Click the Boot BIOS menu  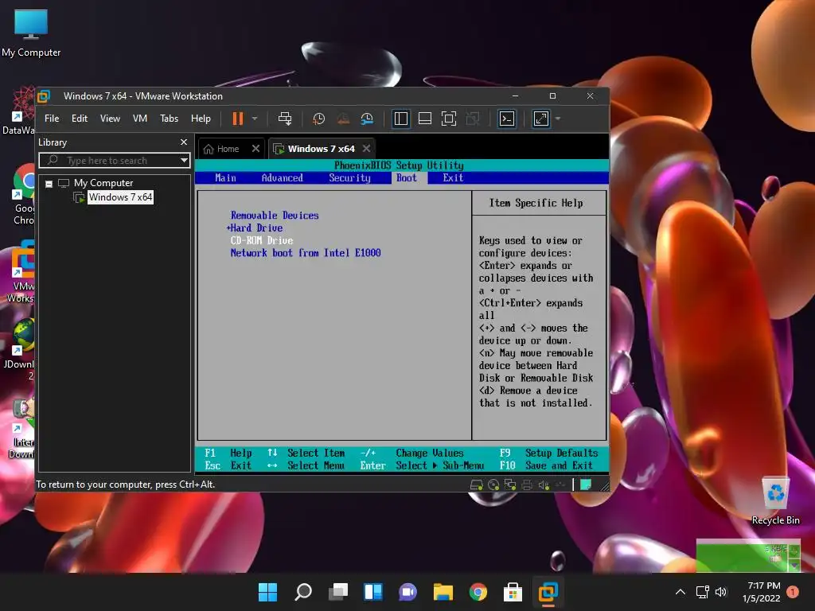pos(407,177)
